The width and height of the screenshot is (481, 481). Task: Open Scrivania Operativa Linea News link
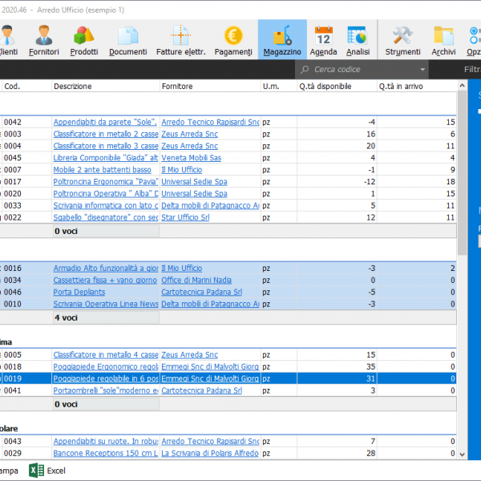[x=106, y=305]
